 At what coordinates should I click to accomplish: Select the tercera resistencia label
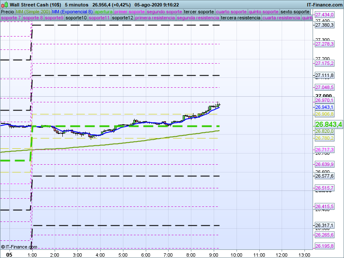(x=240, y=18)
